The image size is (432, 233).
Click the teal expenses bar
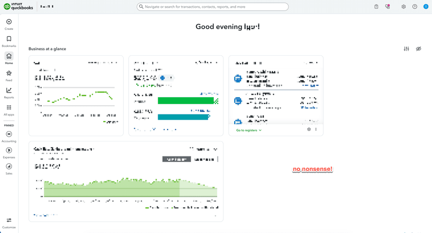183,118
